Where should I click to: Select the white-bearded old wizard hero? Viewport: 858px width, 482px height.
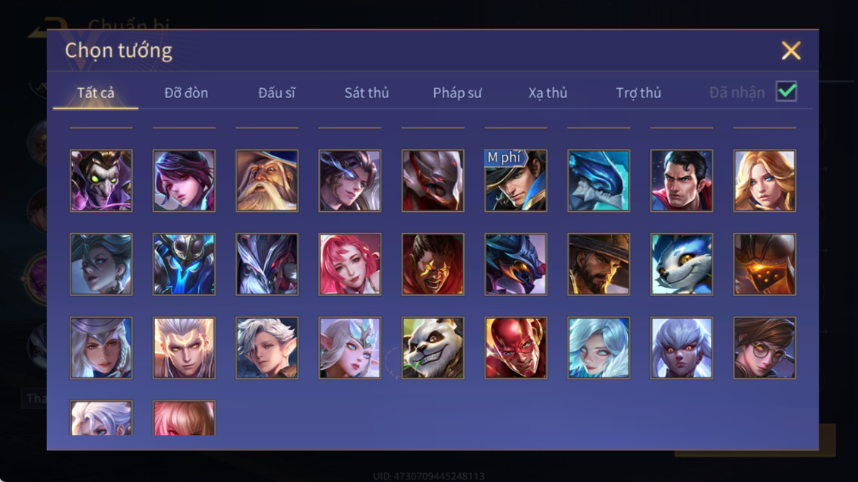tap(267, 181)
